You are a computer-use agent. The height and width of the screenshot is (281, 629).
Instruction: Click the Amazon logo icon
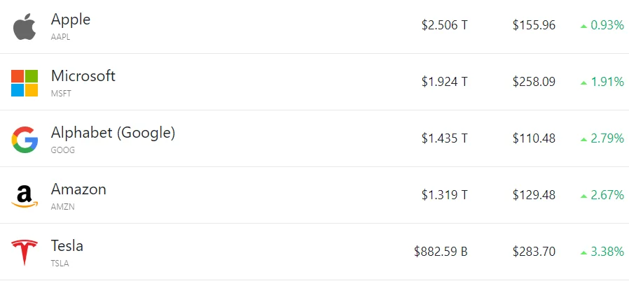[25, 196]
